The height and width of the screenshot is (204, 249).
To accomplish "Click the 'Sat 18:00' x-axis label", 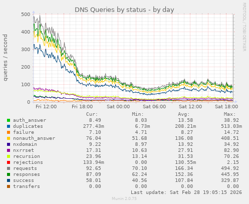I will tap(226, 107).
